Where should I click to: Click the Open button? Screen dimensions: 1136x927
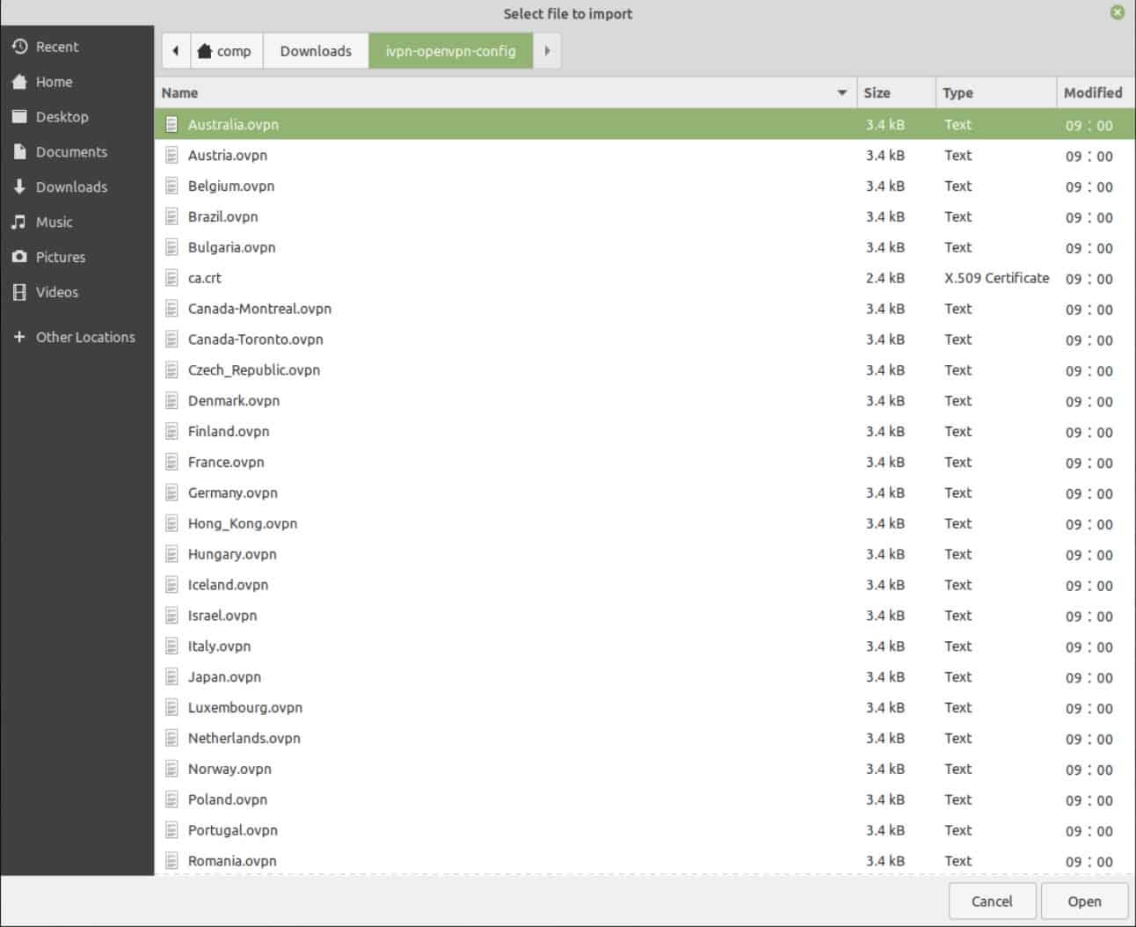pos(1084,901)
